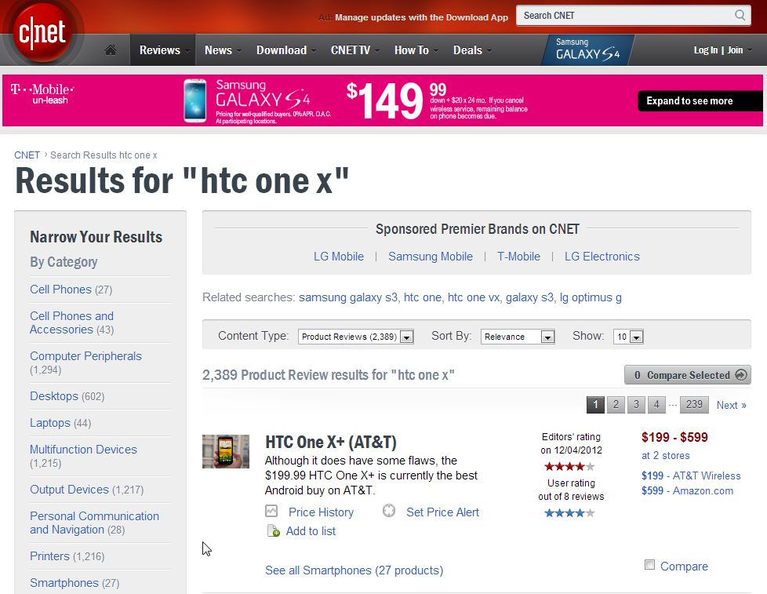Screen dimensions: 767x594
Task: Open the $599 Amazon.com offer
Action: pos(687,490)
